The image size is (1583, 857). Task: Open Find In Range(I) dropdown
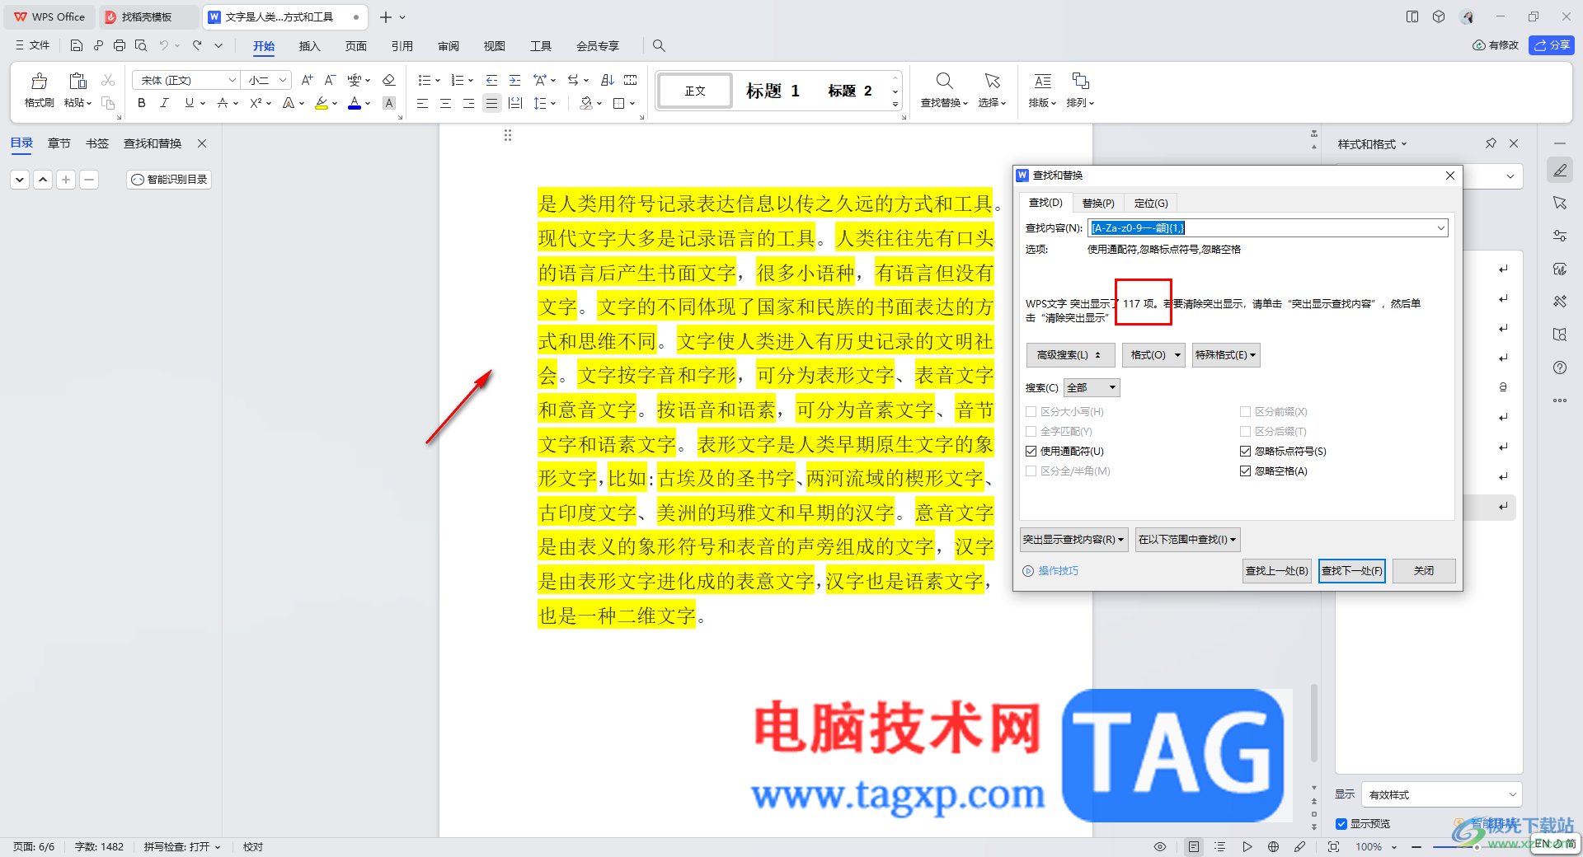click(1187, 540)
